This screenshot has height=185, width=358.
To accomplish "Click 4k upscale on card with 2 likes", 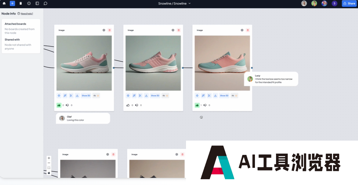I will point(96,96).
